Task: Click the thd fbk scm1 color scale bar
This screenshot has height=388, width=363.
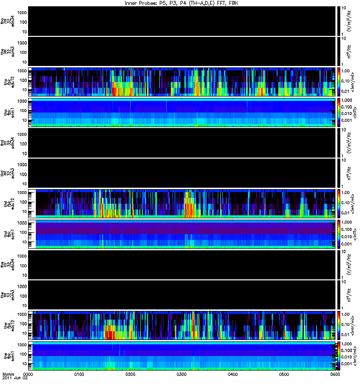Action: (339, 234)
